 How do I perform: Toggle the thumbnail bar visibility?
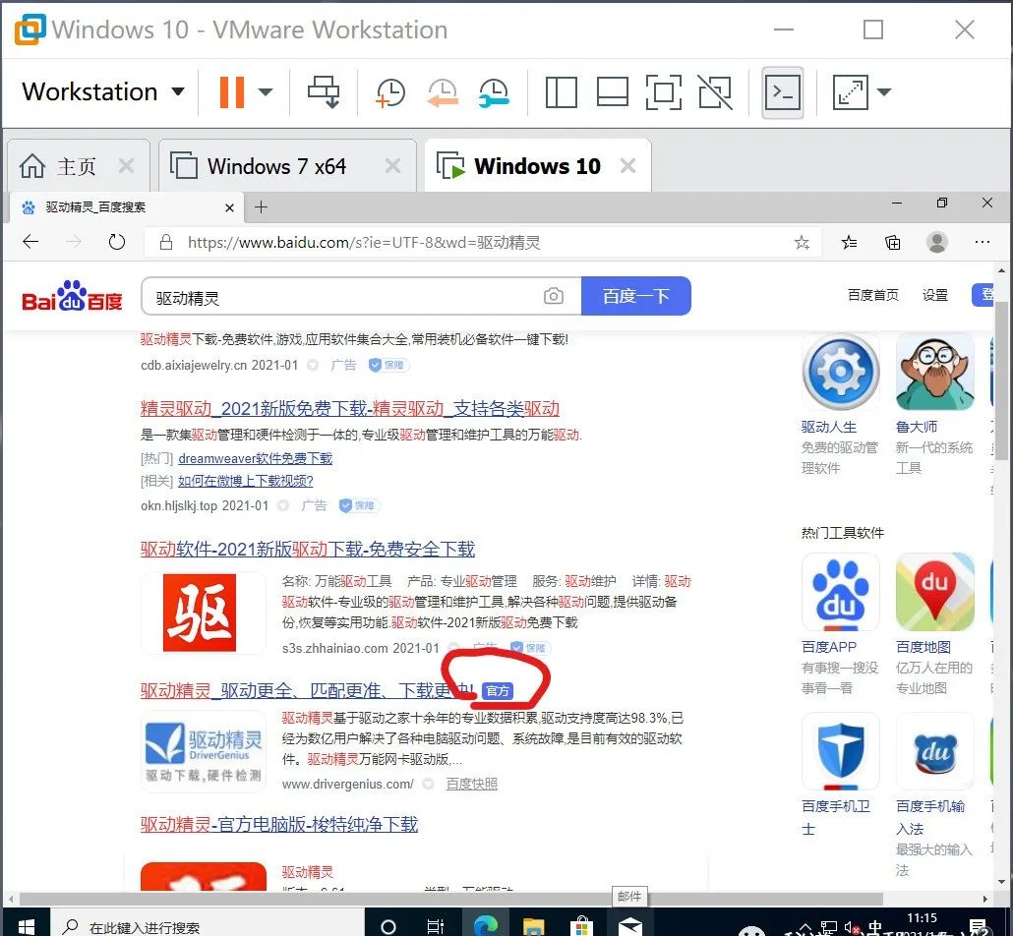point(612,91)
